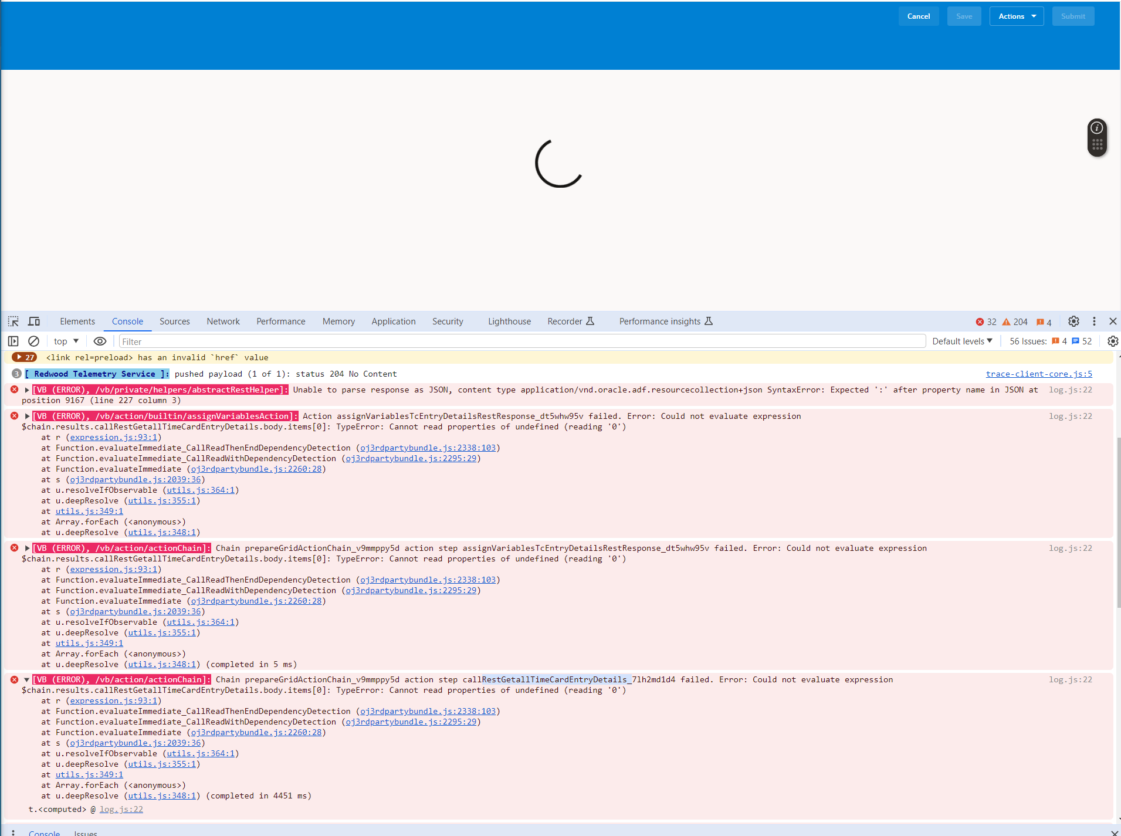
Task: Open the top frame context dropdown
Action: pyautogui.click(x=65, y=341)
